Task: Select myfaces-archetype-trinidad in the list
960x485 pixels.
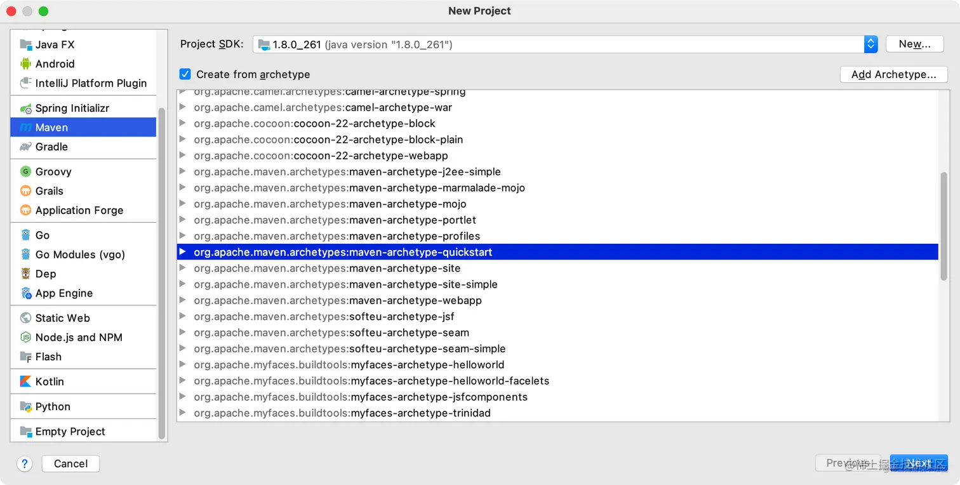Action: point(557,413)
